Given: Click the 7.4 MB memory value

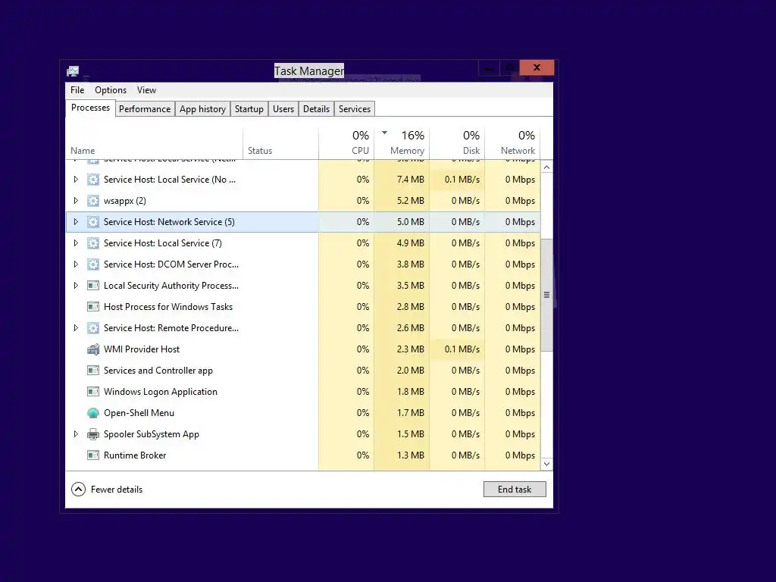Looking at the screenshot, I should (410, 180).
